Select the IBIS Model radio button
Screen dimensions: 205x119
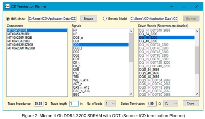click(x=8, y=19)
